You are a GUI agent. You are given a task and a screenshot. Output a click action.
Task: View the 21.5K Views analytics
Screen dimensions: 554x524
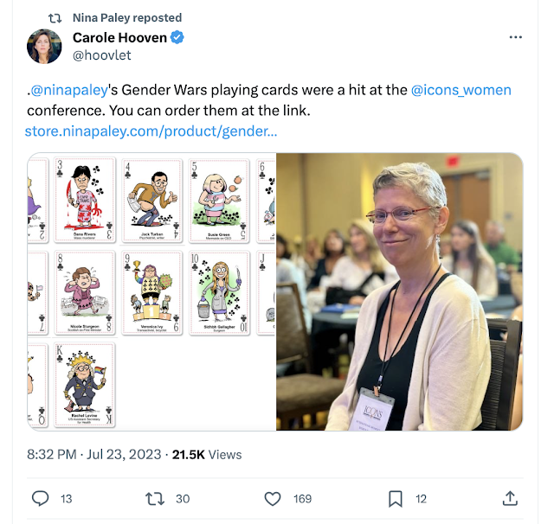click(x=207, y=455)
